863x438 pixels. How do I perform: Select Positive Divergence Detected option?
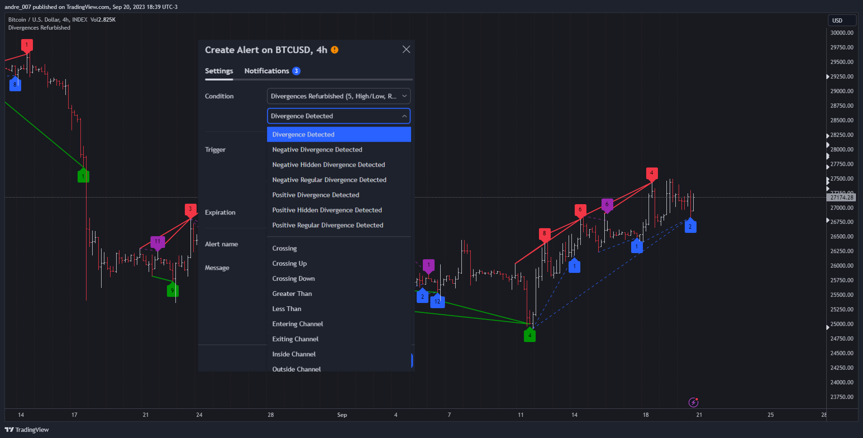click(x=339, y=195)
